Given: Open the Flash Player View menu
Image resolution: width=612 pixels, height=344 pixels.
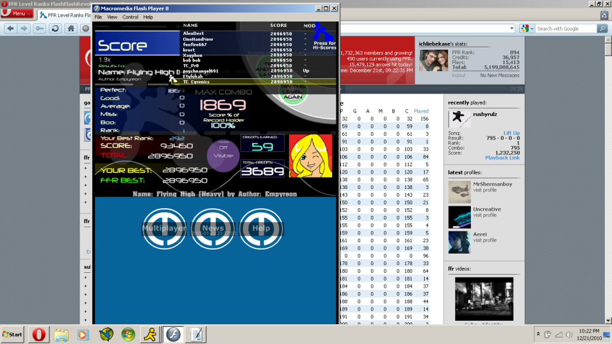Looking at the screenshot, I should [112, 17].
